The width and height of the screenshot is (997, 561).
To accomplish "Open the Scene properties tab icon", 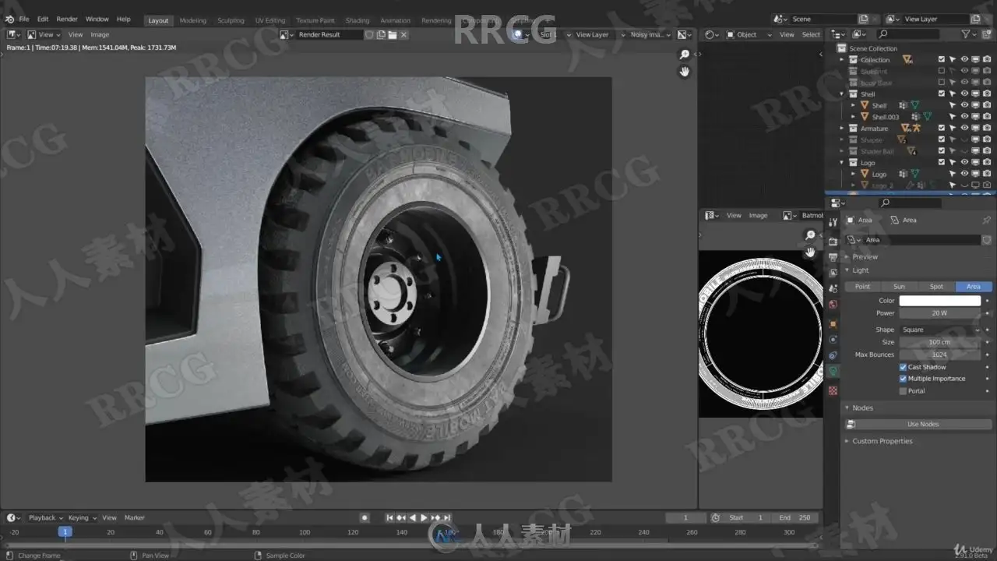I will click(x=833, y=289).
